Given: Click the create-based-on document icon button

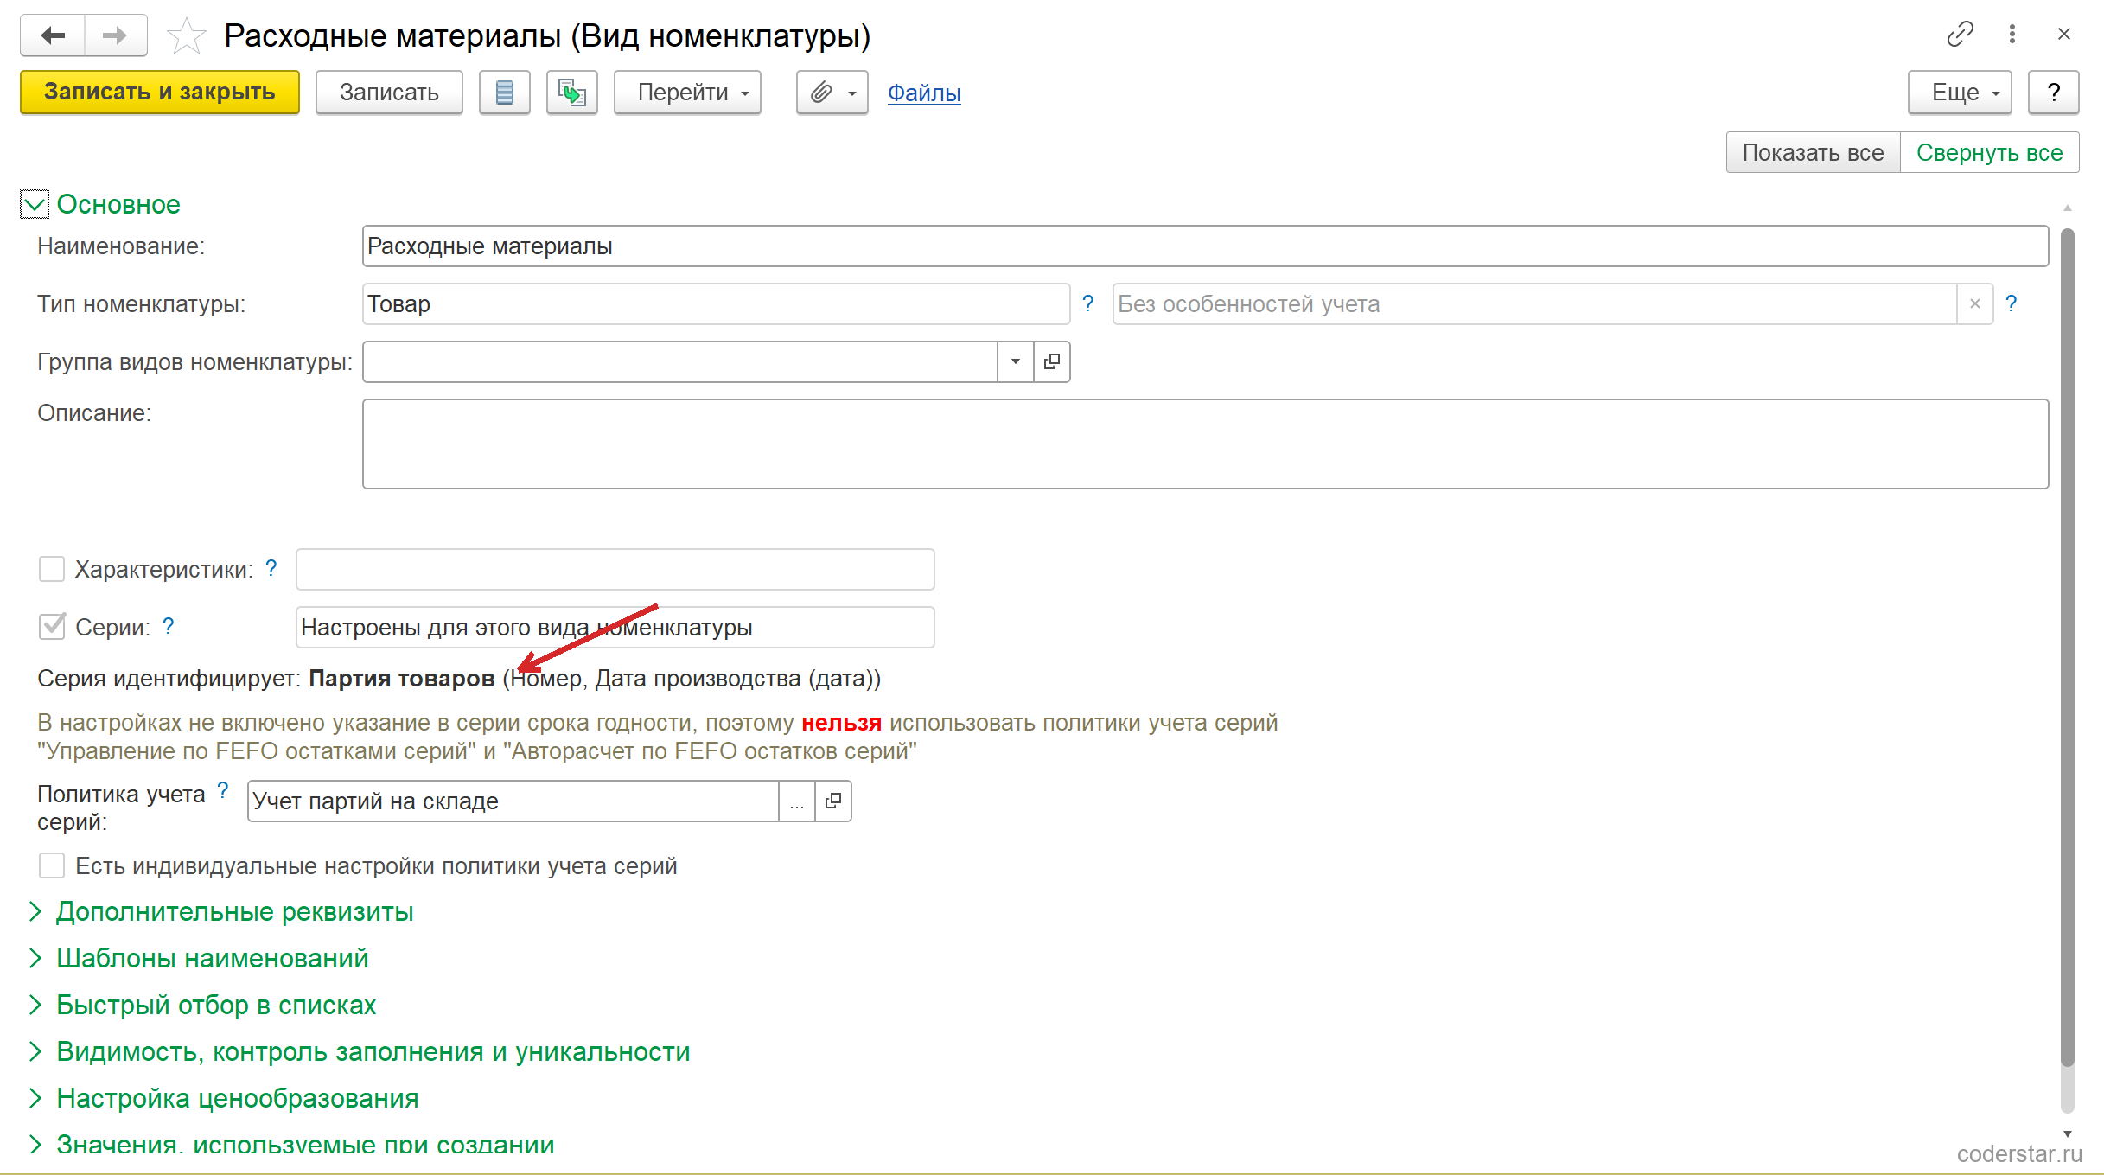Looking at the screenshot, I should coord(572,93).
